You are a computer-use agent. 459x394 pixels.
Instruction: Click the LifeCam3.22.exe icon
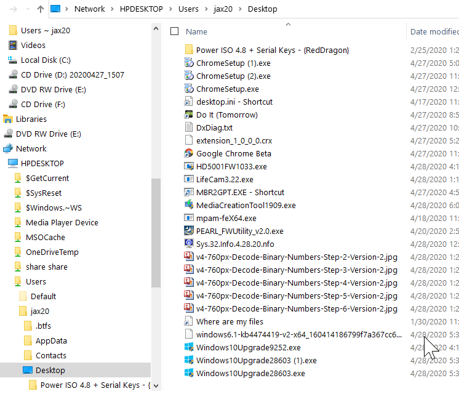(x=189, y=179)
